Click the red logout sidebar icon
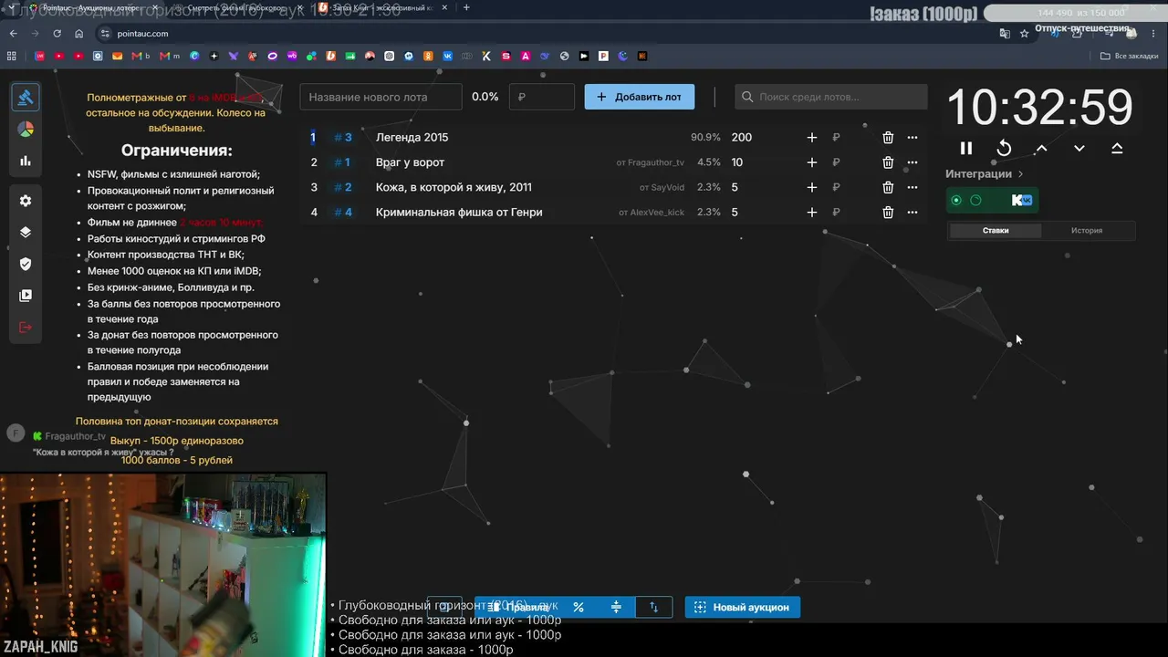The width and height of the screenshot is (1168, 657). point(26,328)
